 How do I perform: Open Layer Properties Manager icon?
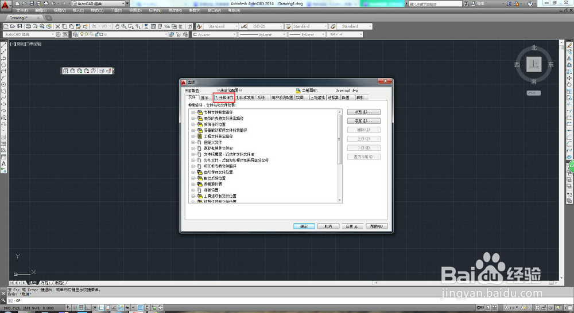click(x=75, y=34)
